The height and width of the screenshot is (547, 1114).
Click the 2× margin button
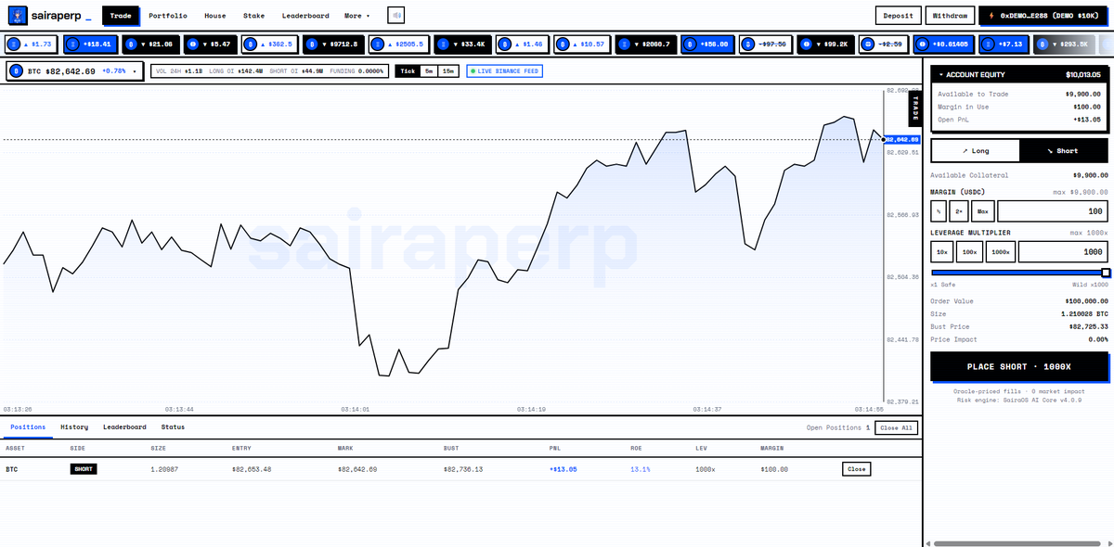[x=959, y=212]
